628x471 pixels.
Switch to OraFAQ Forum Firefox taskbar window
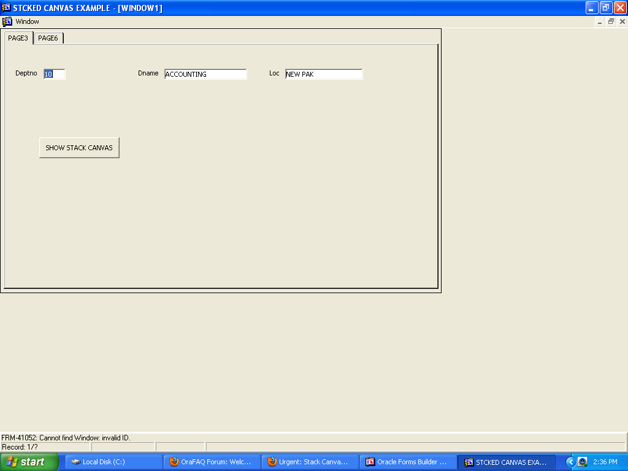[x=212, y=462]
